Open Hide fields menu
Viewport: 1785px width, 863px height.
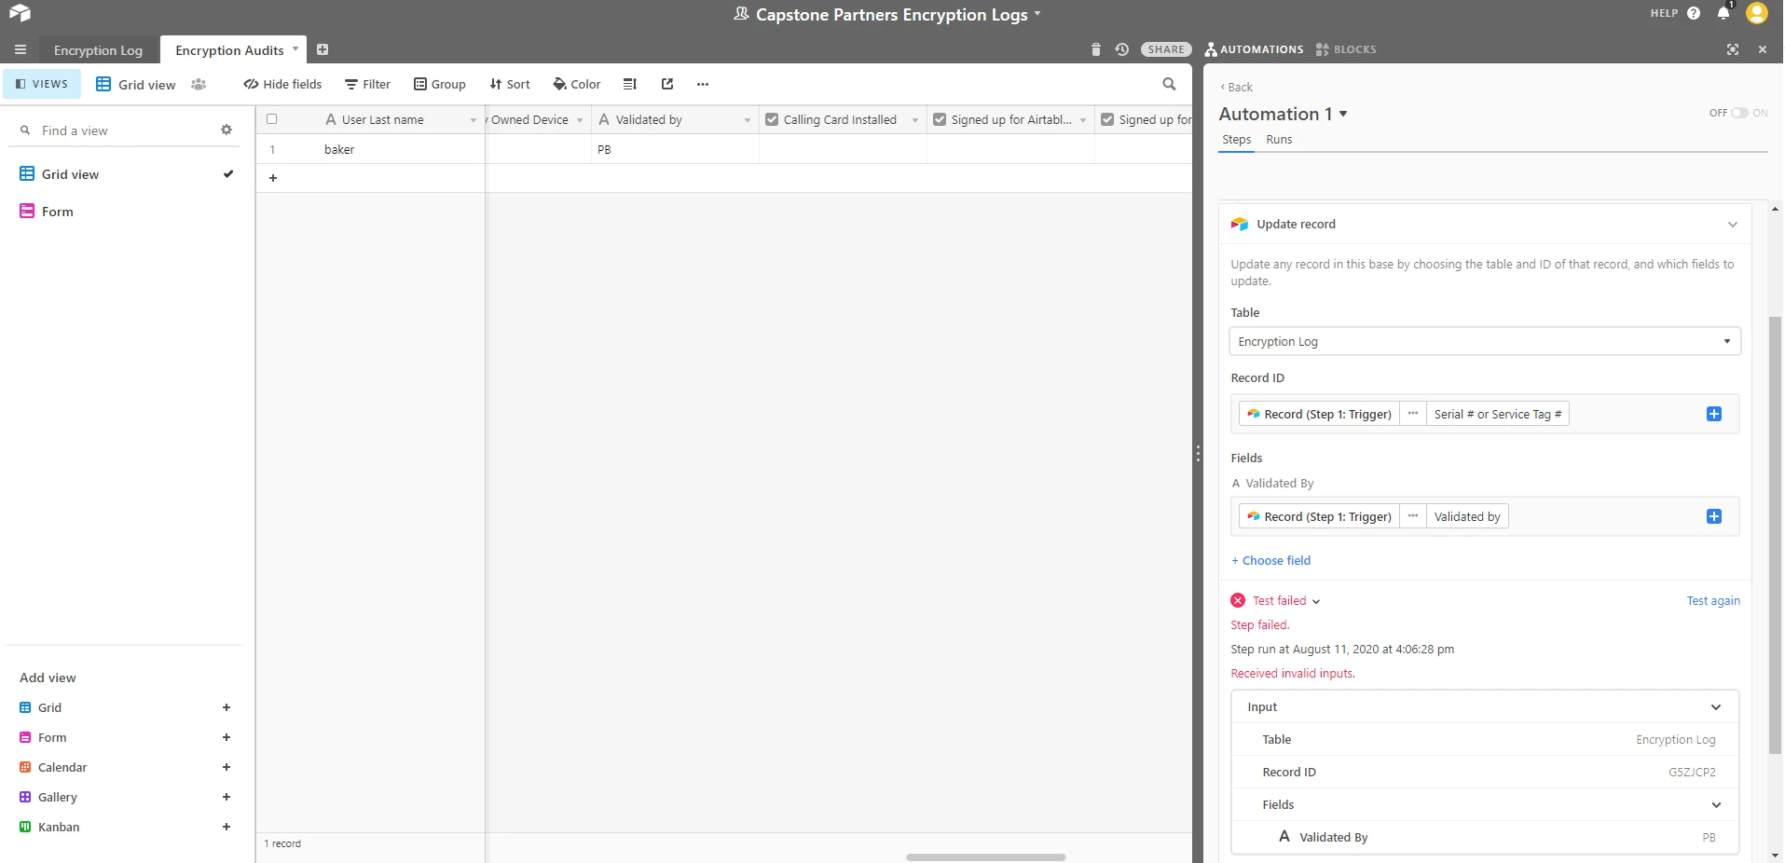282,84
